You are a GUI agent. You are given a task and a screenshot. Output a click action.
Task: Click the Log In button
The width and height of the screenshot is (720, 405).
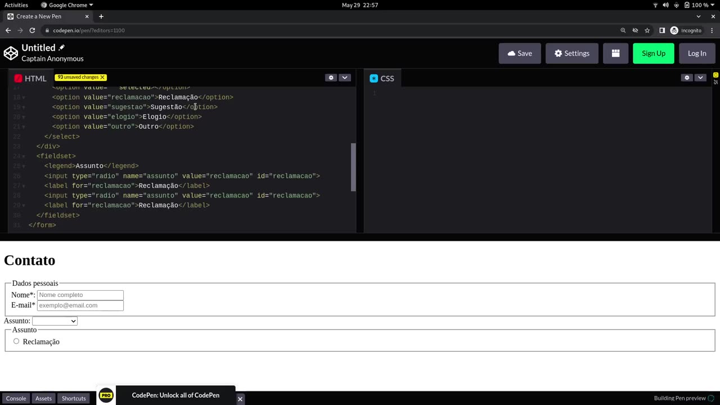(697, 53)
